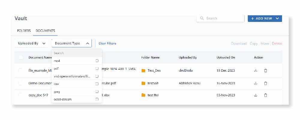The height and width of the screenshot is (120, 300).
Task: Click the Download bulk action
Action: coord(239,43)
